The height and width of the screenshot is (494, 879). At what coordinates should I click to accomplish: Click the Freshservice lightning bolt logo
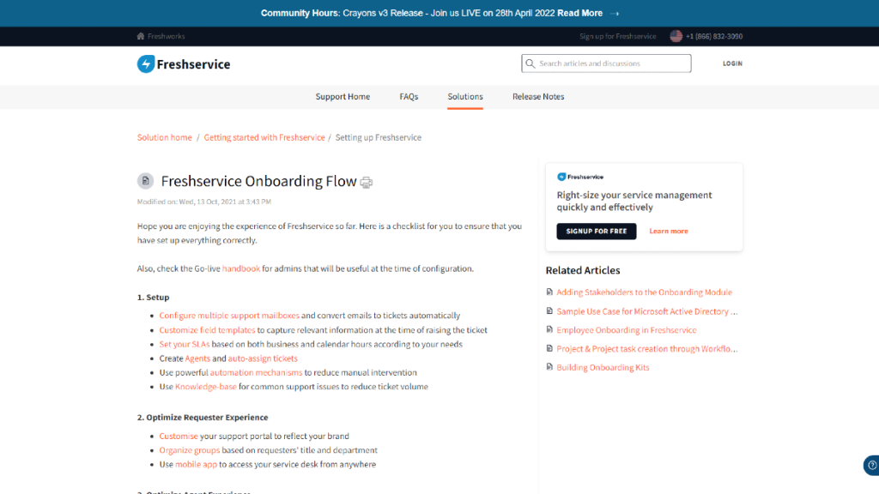point(146,63)
